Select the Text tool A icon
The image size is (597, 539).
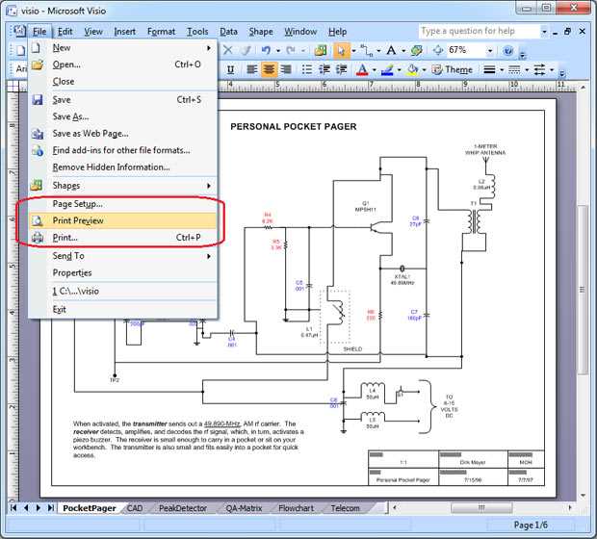[x=391, y=50]
